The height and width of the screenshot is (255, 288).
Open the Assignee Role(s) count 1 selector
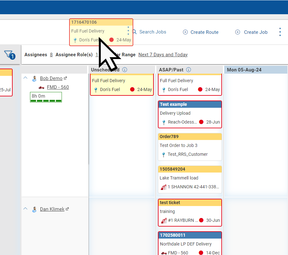pyautogui.click(x=97, y=55)
